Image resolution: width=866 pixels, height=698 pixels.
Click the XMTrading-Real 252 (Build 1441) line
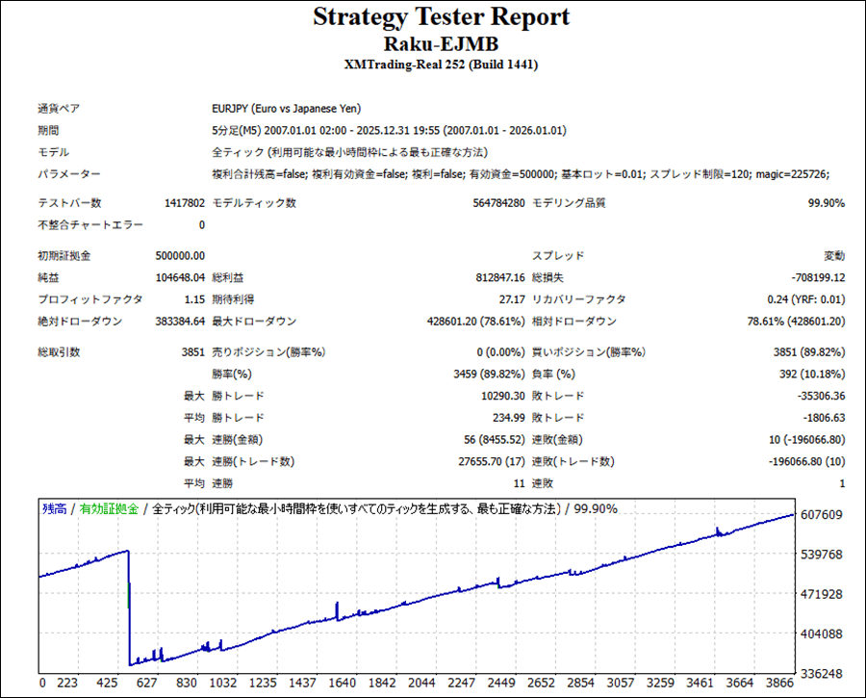click(441, 65)
